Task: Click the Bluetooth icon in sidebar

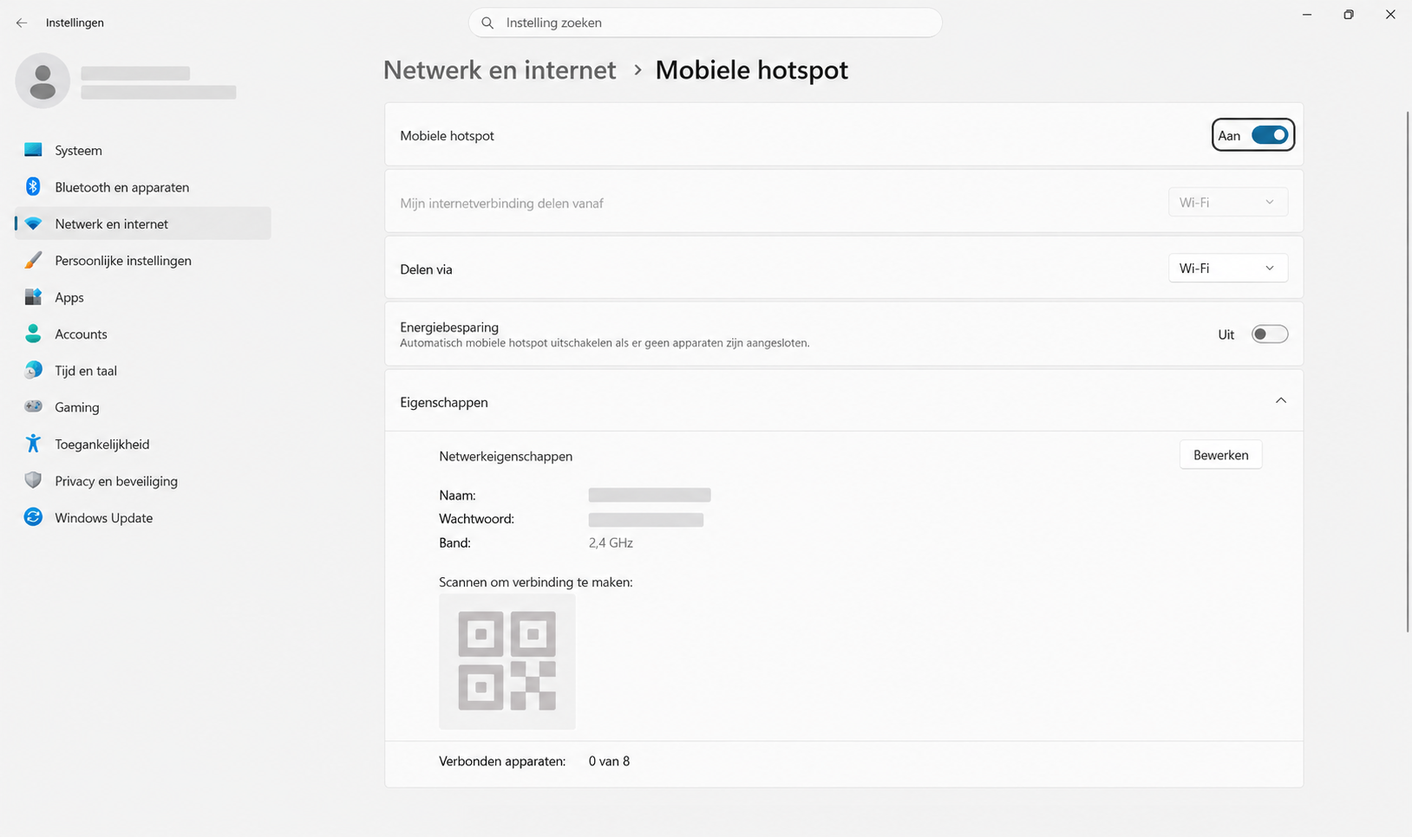Action: tap(33, 186)
